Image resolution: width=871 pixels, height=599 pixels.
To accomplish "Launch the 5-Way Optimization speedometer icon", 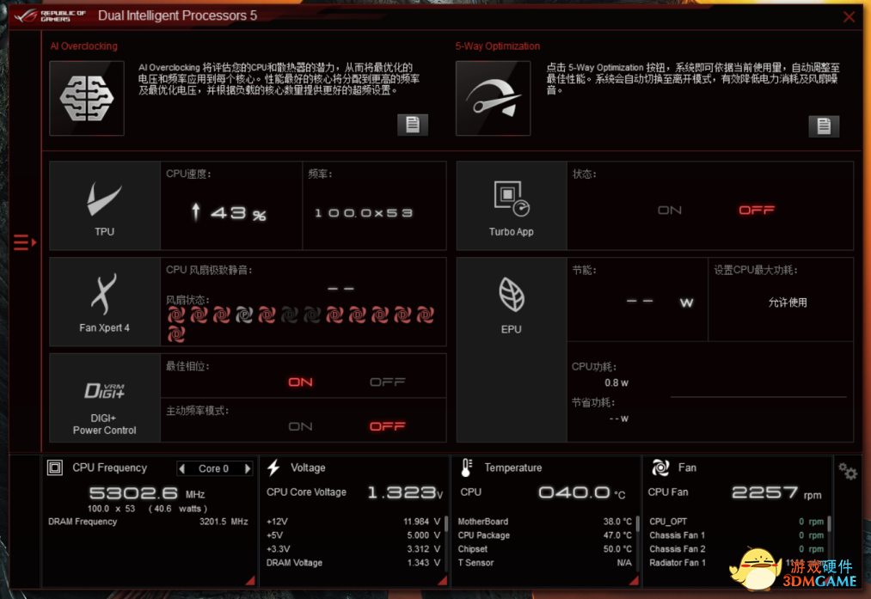I will pyautogui.click(x=493, y=98).
